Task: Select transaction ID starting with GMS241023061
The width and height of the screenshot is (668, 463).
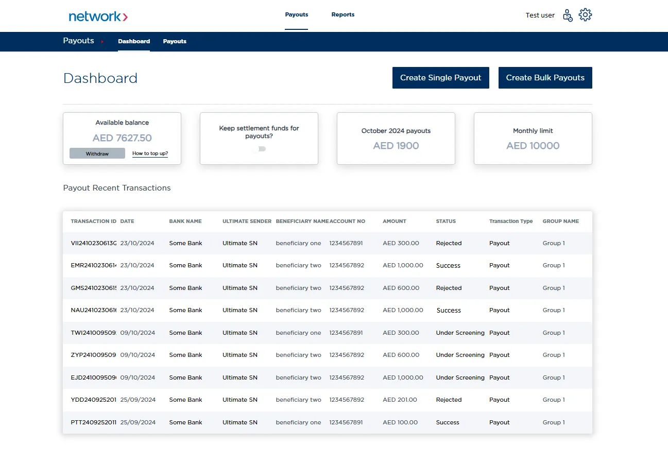Action: click(x=94, y=288)
